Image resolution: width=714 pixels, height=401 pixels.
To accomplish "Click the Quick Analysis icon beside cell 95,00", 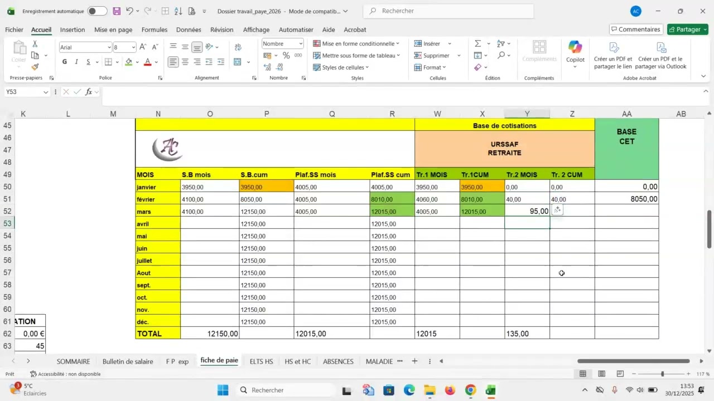I will [x=557, y=210].
